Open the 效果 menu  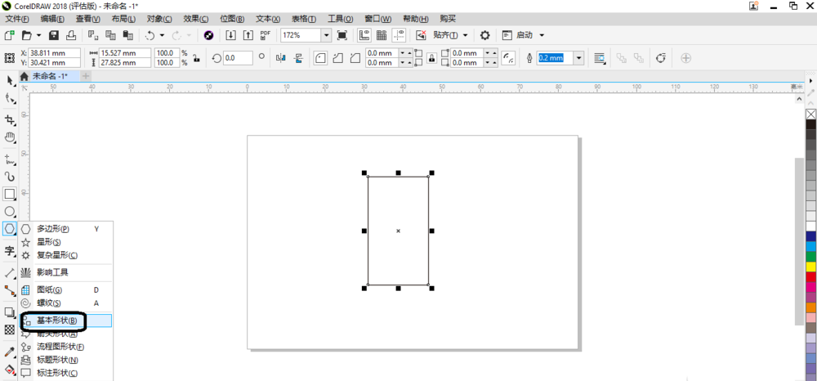195,19
